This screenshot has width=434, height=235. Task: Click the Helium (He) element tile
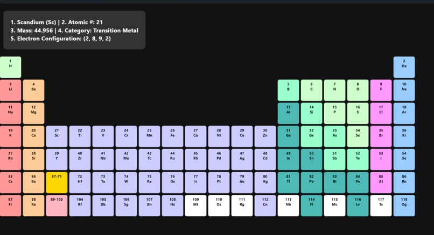404,67
